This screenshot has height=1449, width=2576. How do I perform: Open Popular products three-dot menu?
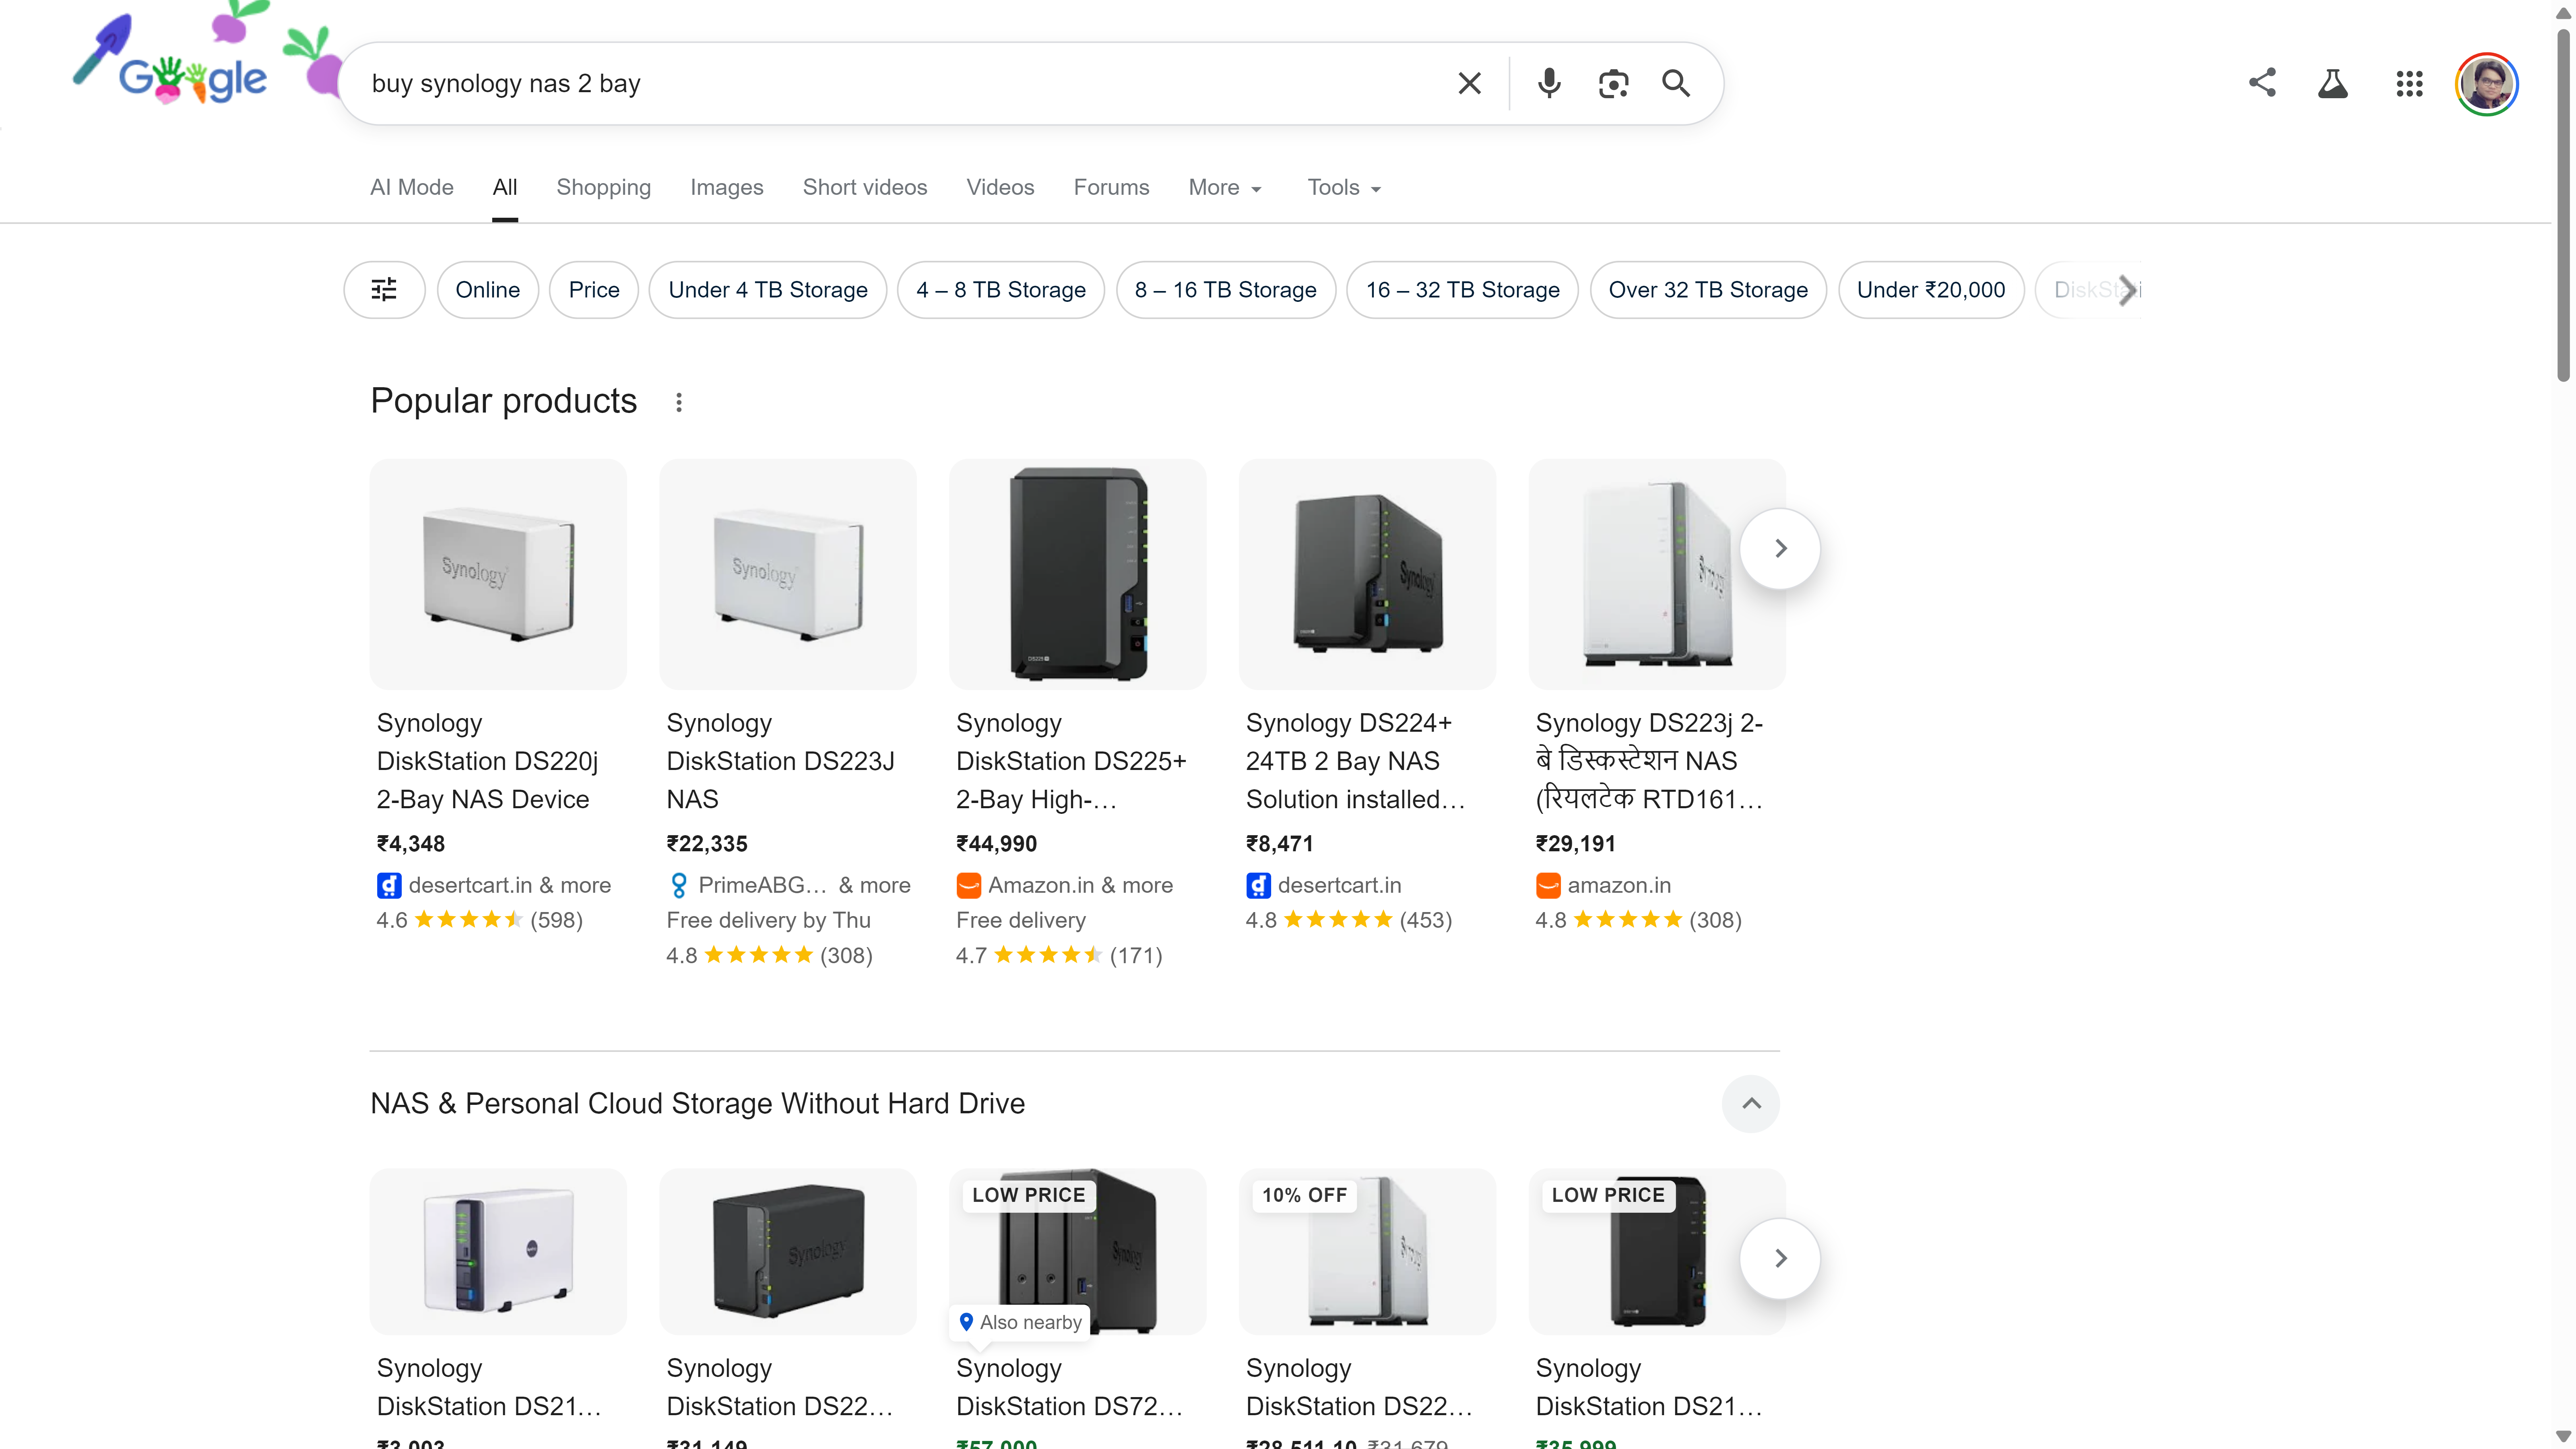pos(679,402)
